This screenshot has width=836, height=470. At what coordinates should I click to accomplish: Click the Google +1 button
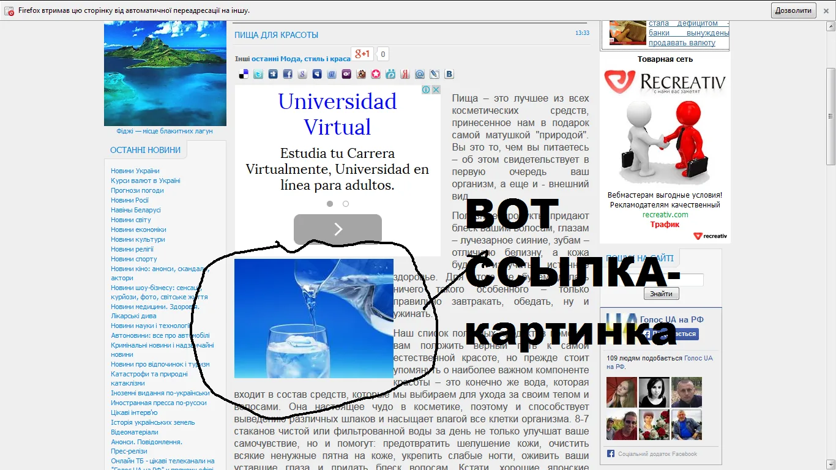click(x=362, y=54)
